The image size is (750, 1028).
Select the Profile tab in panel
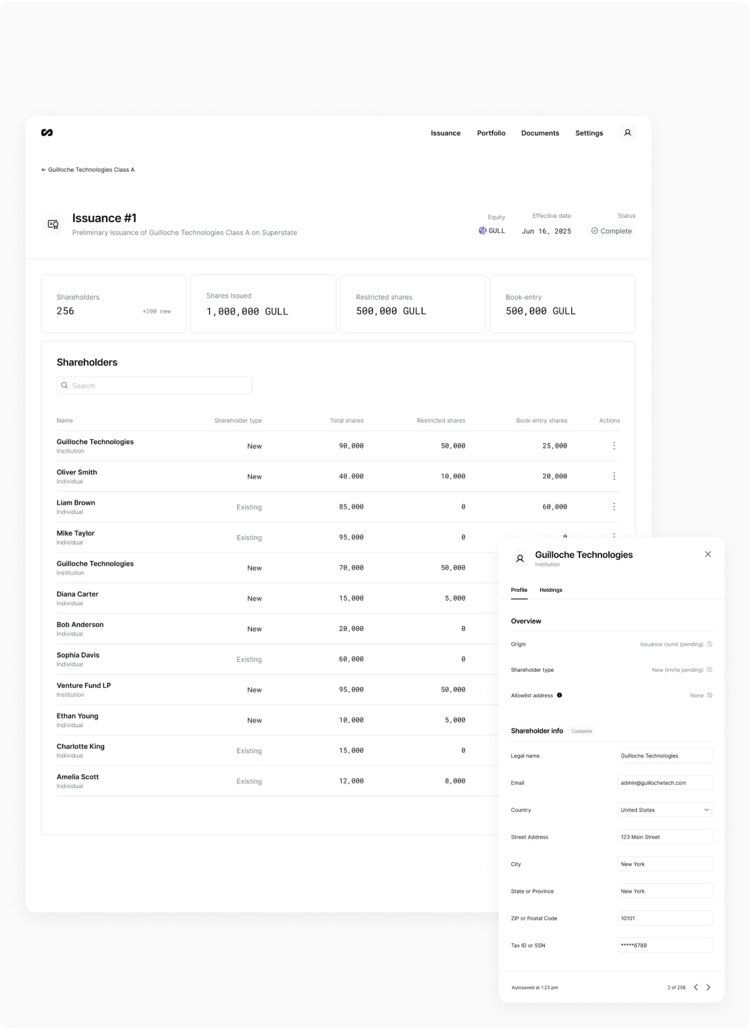tap(518, 590)
